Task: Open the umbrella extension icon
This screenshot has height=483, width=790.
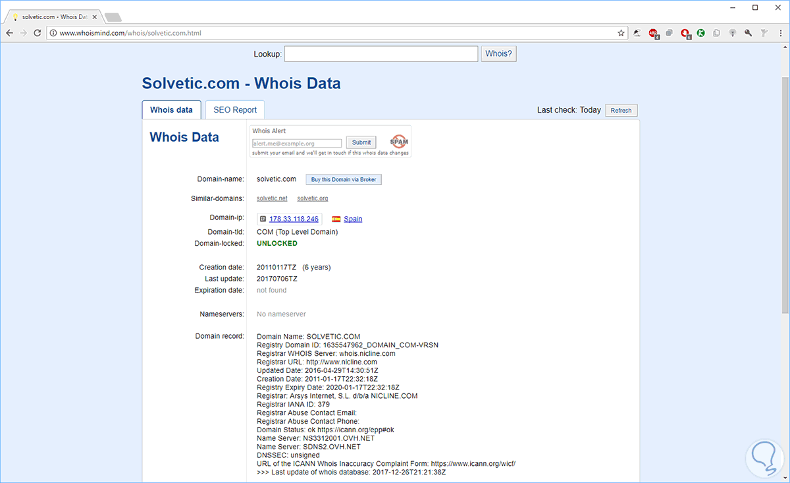Action: pos(637,32)
